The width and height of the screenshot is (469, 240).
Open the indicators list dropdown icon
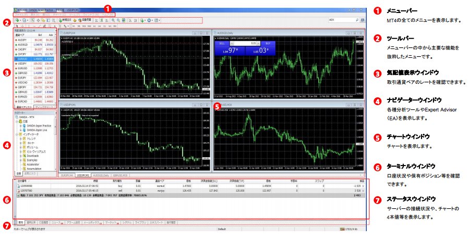coord(142,20)
